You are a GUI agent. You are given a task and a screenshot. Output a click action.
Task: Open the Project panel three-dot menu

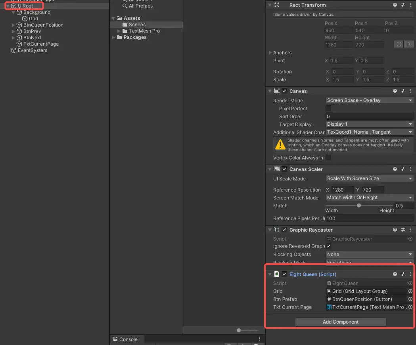[x=259, y=339]
